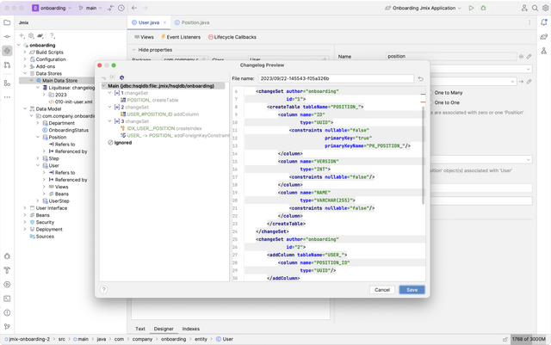
Task: Click the File name input field
Action: click(335, 78)
